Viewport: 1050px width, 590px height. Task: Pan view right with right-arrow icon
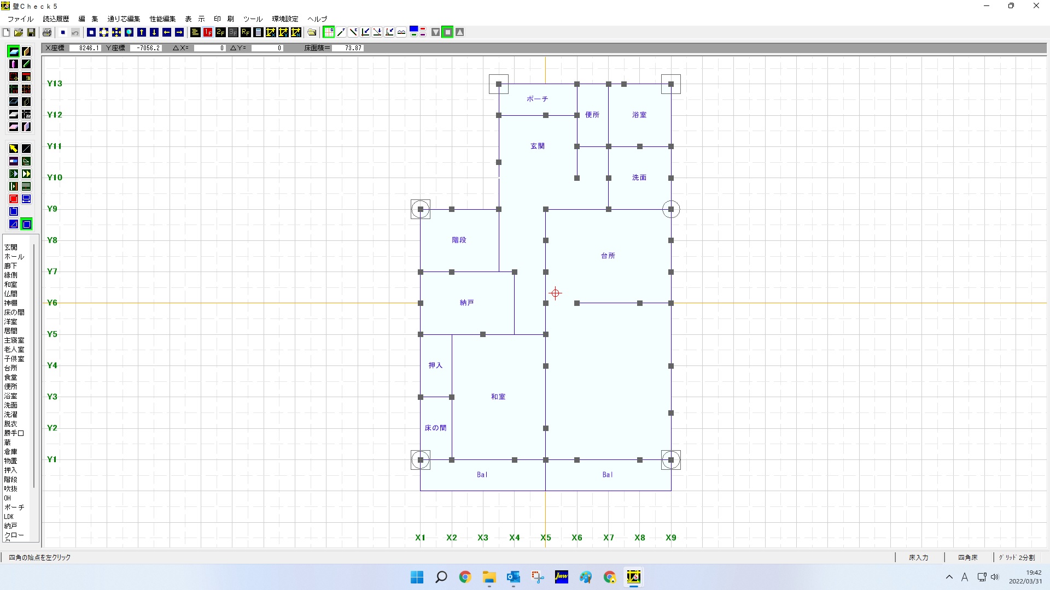[179, 32]
